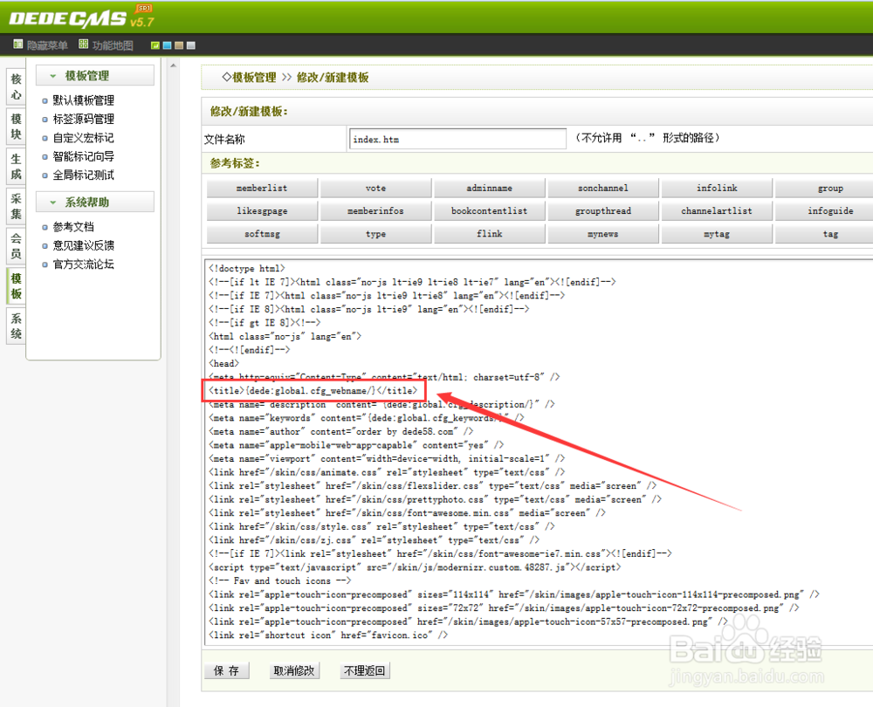This screenshot has width=873, height=707.
Task: Insert the adminname reference tag
Action: click(490, 189)
